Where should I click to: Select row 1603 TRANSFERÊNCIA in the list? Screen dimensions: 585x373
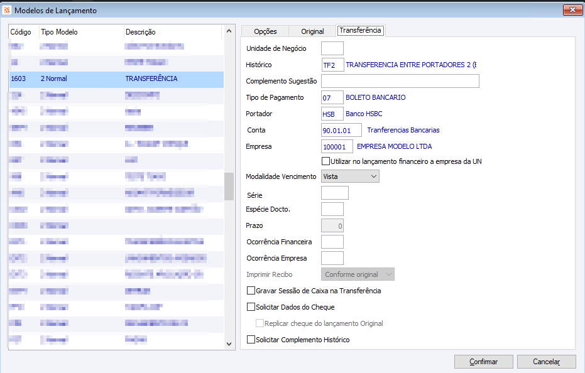pyautogui.click(x=116, y=78)
